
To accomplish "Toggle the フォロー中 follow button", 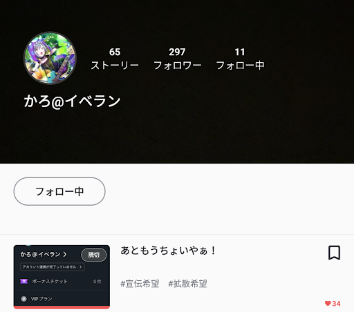I will pyautogui.click(x=59, y=191).
